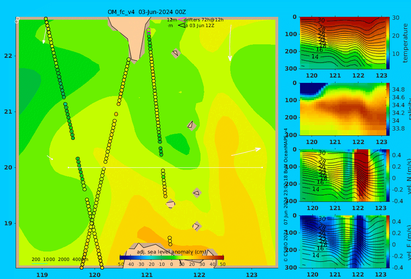Click the 'vel. N (m/s)' colorbar

click(x=388, y=175)
